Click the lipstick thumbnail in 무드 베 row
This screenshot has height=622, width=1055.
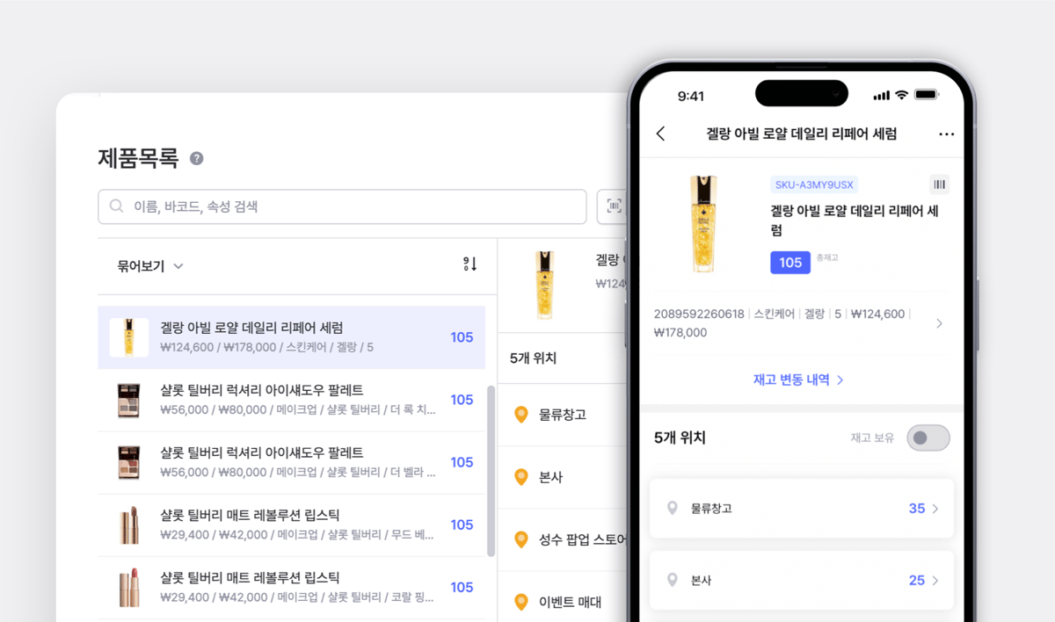tap(128, 524)
